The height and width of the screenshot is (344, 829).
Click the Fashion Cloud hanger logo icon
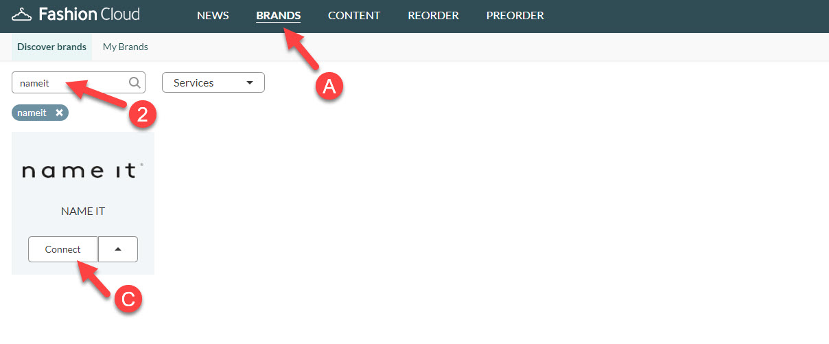[x=23, y=14]
